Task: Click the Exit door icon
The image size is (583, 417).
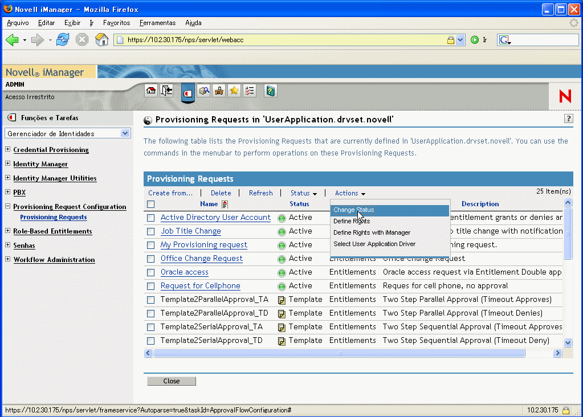Action: 166,91
